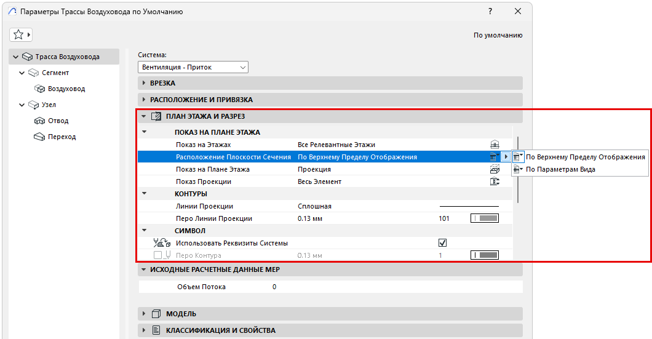Click the stories icon in Показ на Этажах row
This screenshot has width=652, height=339.
tap(495, 145)
